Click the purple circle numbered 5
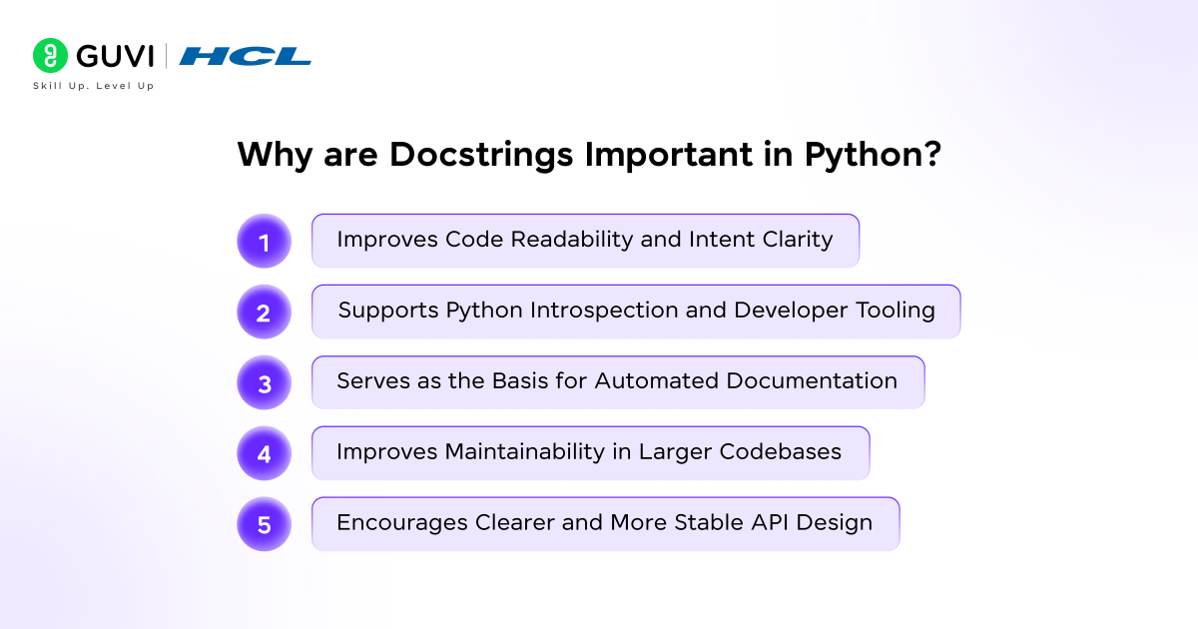Screen dimensions: 1198x629 (x=264, y=524)
